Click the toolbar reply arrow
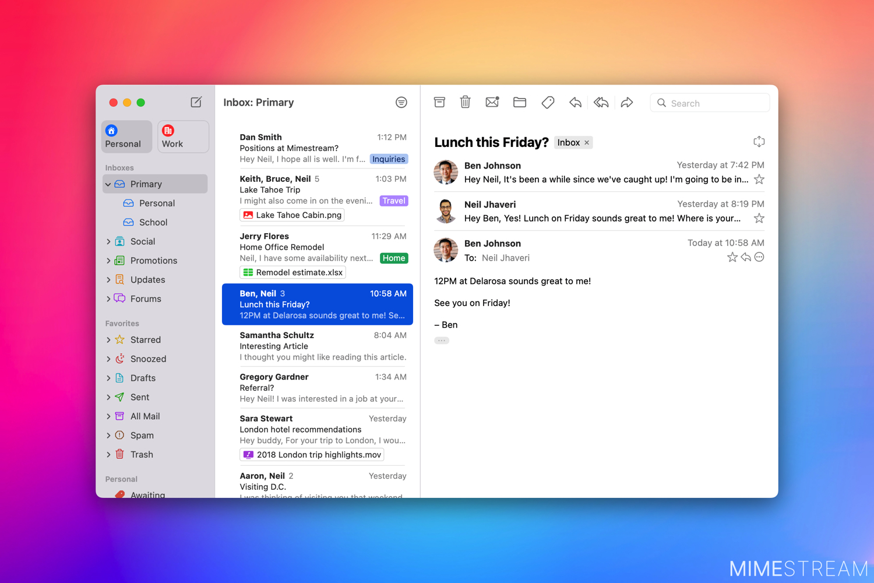This screenshot has width=874, height=583. point(575,103)
